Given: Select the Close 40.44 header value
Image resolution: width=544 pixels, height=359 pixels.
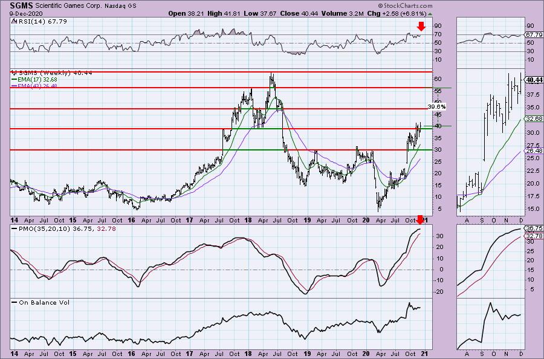Looking at the screenshot, I should click(x=299, y=13).
